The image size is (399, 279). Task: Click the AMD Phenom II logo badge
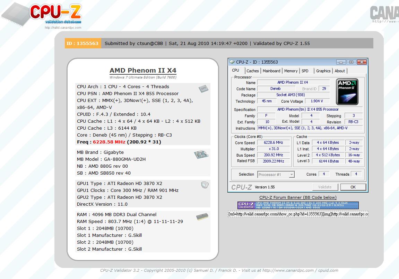point(347,92)
